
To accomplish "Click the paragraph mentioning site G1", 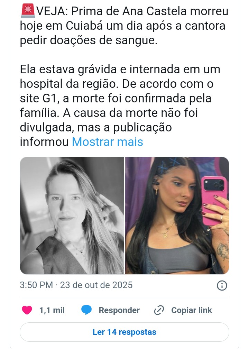I will coord(120,105).
